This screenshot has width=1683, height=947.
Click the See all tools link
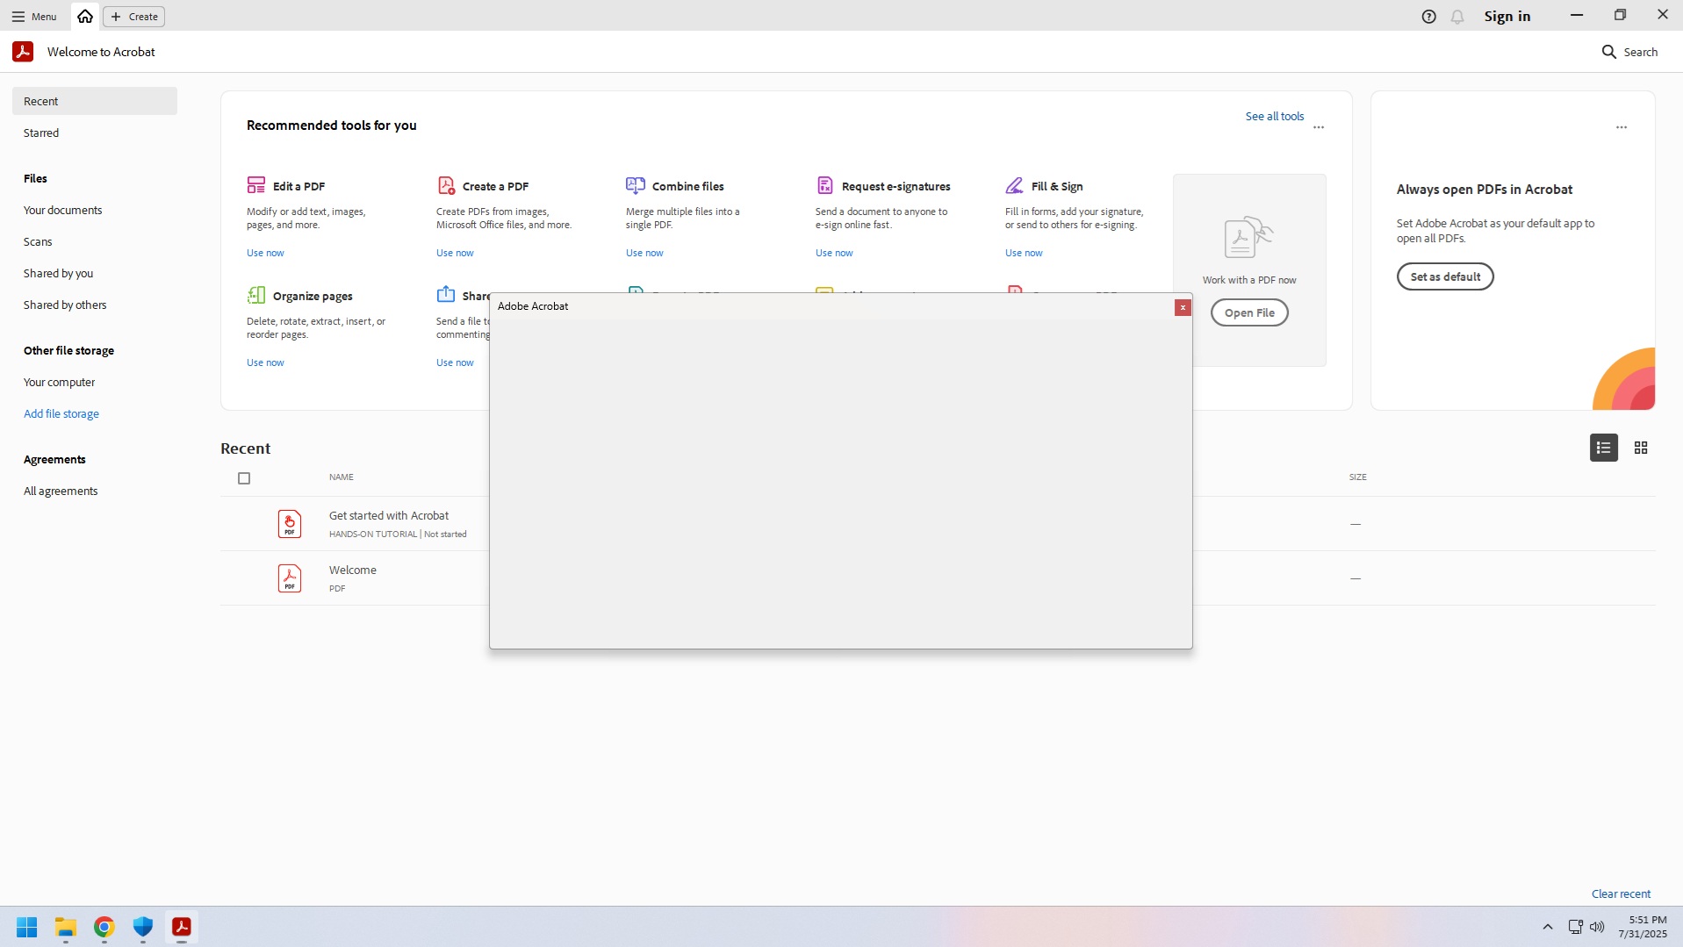point(1274,116)
